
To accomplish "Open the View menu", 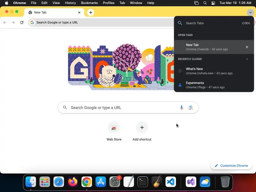I will (56, 3).
